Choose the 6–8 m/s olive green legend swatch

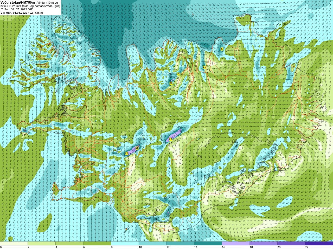(x=97, y=244)
